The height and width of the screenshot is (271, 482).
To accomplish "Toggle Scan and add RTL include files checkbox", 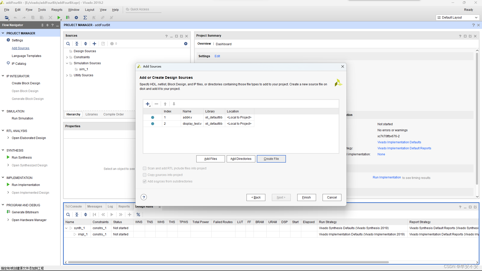I will (145, 168).
